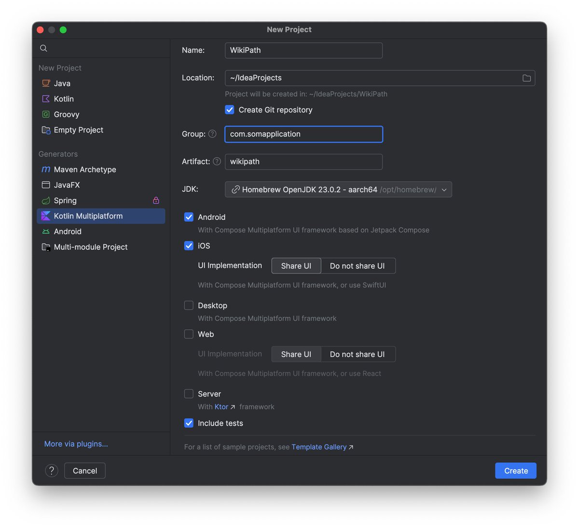Enable the Desktop target checkbox

click(x=189, y=305)
